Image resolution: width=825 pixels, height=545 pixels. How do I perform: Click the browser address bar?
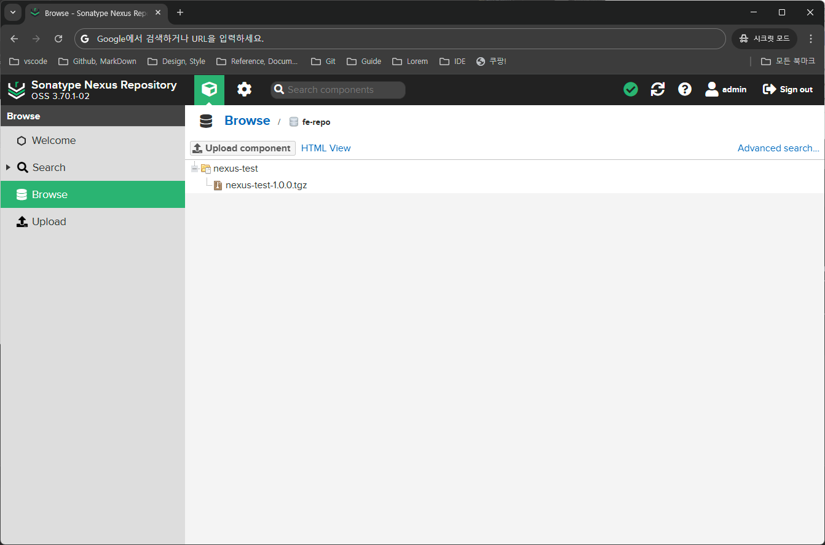click(x=400, y=39)
